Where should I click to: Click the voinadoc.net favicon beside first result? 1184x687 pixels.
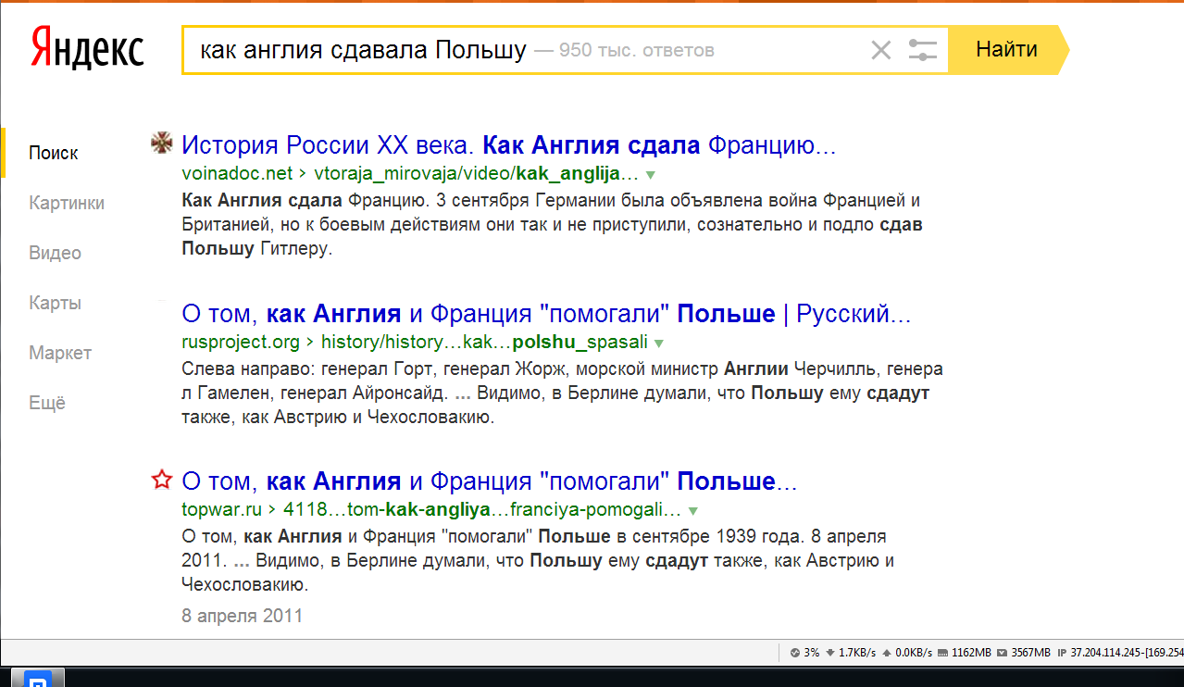[162, 144]
